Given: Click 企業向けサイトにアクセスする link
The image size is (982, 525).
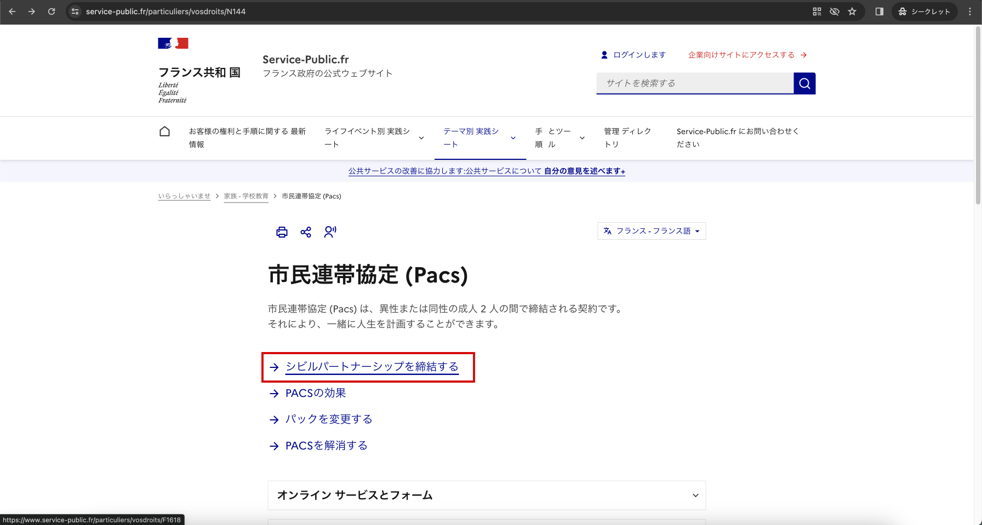Looking at the screenshot, I should (747, 55).
